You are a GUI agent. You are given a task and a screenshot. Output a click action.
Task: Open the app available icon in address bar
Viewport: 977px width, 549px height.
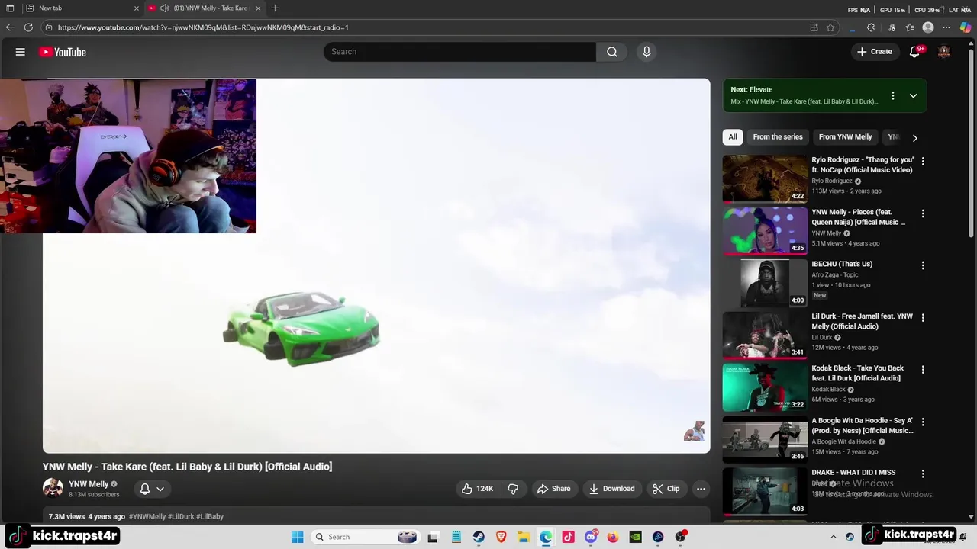[x=814, y=27]
